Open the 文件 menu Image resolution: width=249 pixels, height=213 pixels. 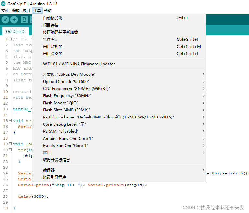(5, 11)
